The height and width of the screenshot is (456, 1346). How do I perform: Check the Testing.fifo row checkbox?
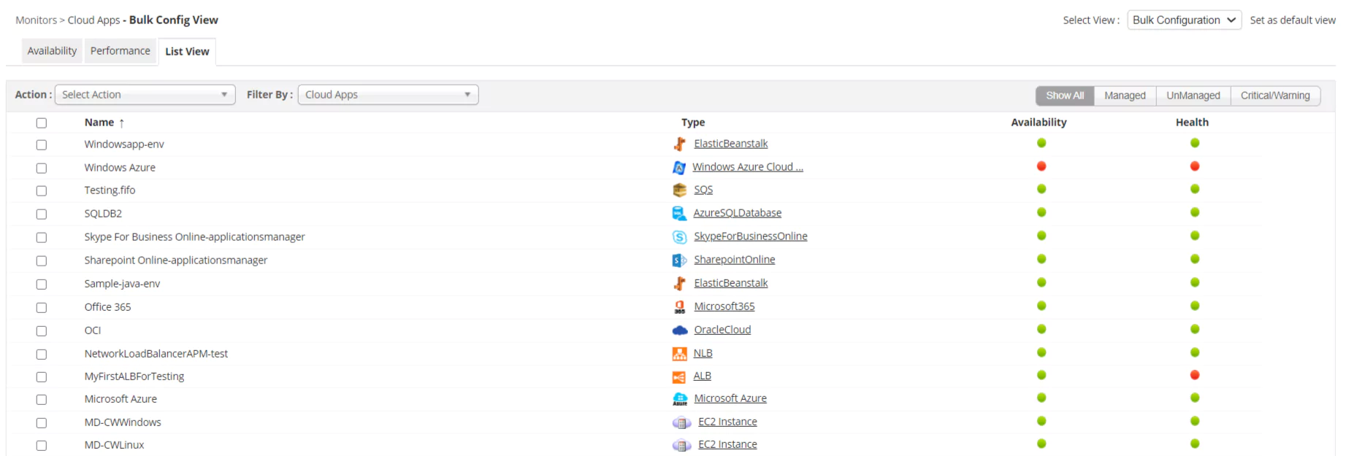[42, 191]
